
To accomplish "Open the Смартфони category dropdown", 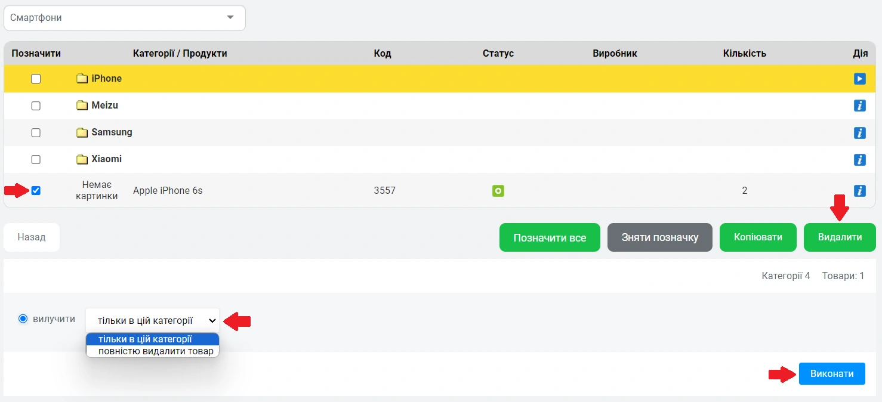I will [125, 18].
